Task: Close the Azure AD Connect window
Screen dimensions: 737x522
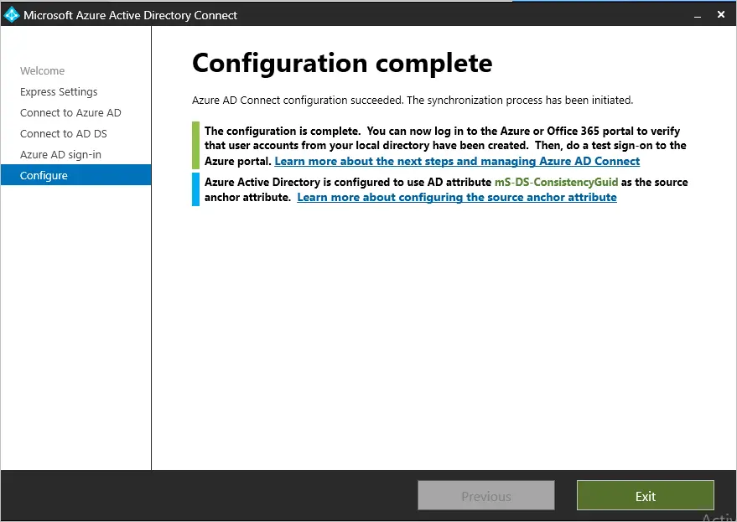Action: (x=721, y=14)
